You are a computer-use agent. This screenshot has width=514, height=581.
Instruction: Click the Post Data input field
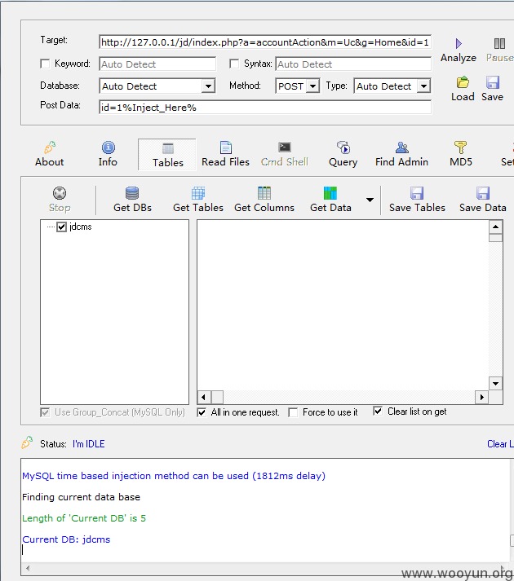point(265,108)
